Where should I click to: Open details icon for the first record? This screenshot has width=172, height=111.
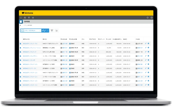21,44
